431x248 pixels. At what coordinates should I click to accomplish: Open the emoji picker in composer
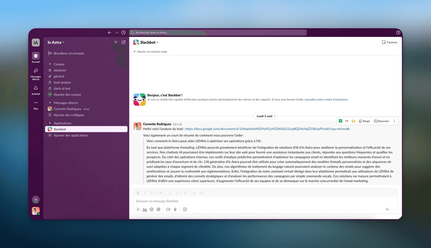[x=151, y=209]
